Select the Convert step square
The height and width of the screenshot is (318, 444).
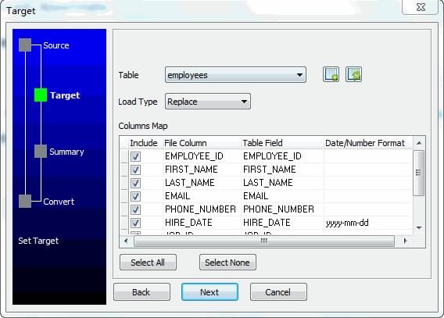point(25,201)
